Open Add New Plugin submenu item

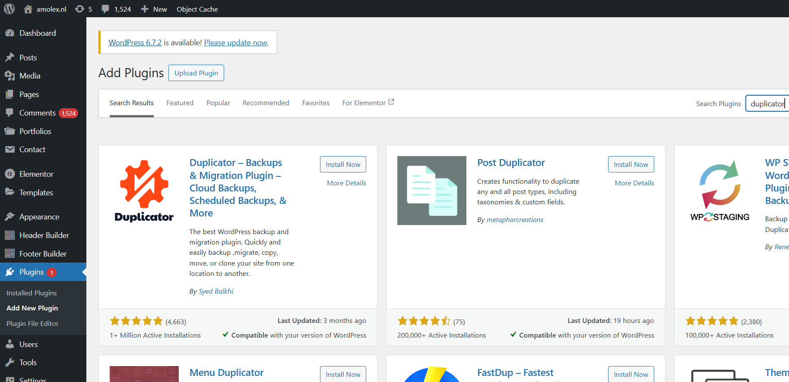tap(32, 308)
